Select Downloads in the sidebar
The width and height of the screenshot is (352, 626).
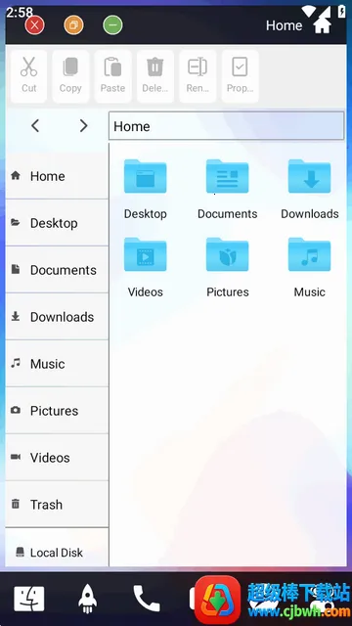point(57,317)
